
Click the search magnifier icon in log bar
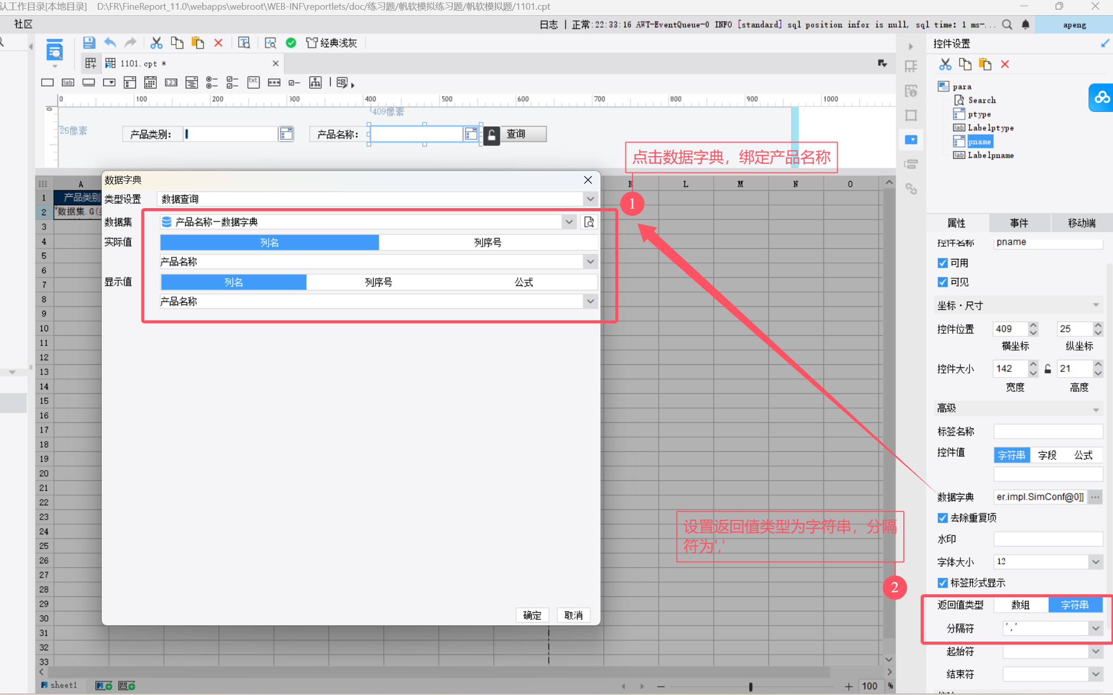(1007, 24)
